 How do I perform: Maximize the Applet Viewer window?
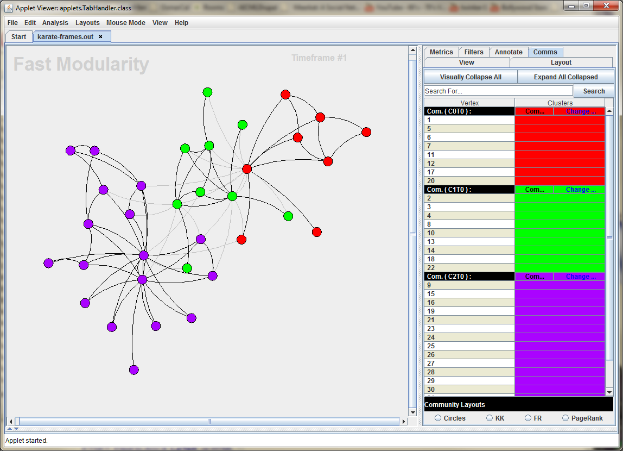click(586, 6)
